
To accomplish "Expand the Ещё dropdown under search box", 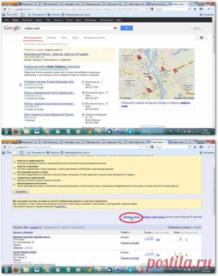I will click(x=76, y=38).
